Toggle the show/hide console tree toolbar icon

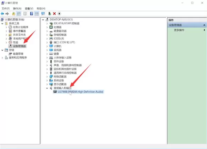pyautogui.click(x=19, y=13)
